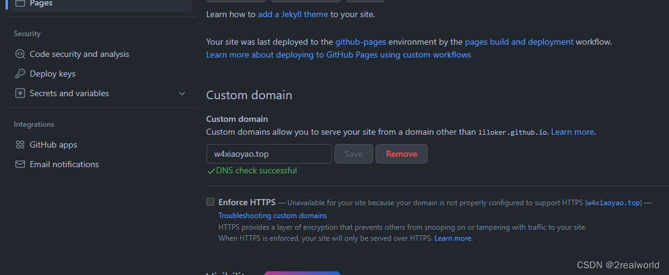Open pages build and deployment workflow link
Image resolution: width=669 pixels, height=275 pixels.
[519, 42]
